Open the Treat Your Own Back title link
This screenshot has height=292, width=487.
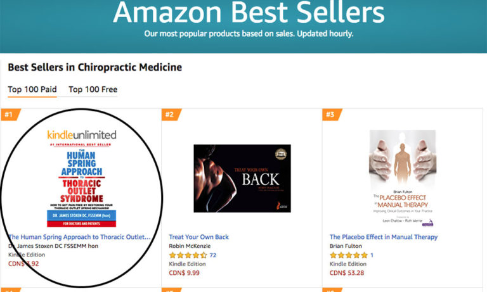[x=198, y=237]
